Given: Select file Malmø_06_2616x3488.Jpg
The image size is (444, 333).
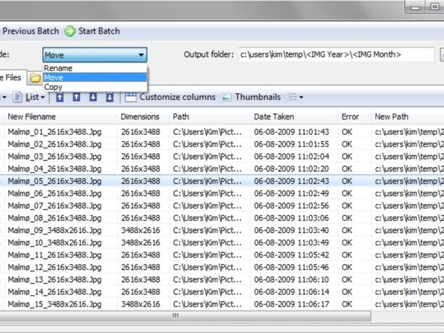Looking at the screenshot, I should pos(54,193).
